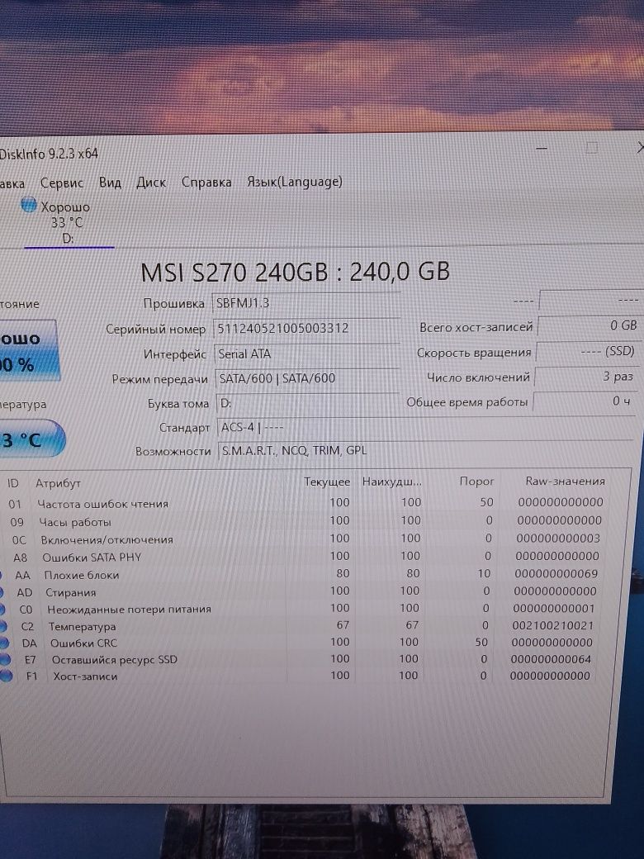The width and height of the screenshot is (644, 859).
Task: Select the Хорошо 33 °C drive tab
Action: coord(66,222)
